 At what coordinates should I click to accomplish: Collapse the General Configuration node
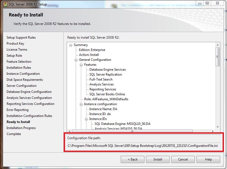point(76,60)
